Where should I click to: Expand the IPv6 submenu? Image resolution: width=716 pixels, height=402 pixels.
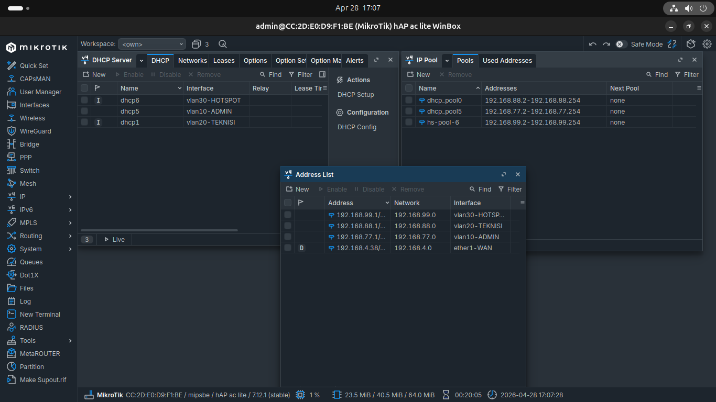70,209
